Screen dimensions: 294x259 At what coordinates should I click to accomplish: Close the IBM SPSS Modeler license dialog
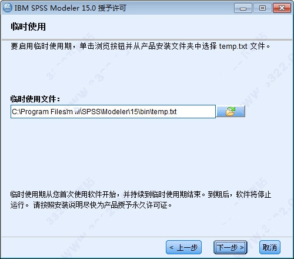[x=282, y=8]
